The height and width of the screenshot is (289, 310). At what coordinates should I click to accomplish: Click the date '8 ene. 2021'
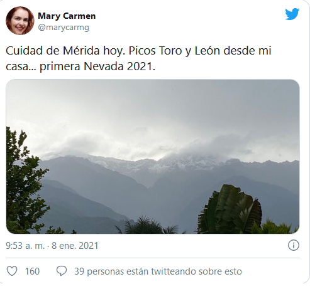[x=75, y=246]
